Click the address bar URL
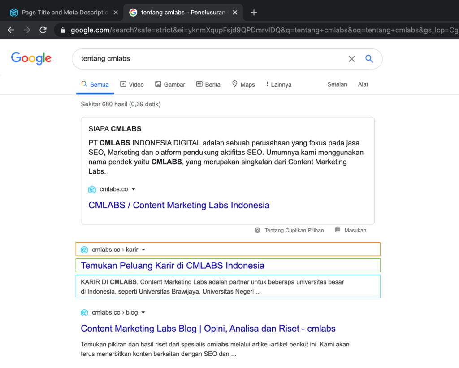Image resolution: width=459 pixels, height=368 pixels. (x=264, y=30)
